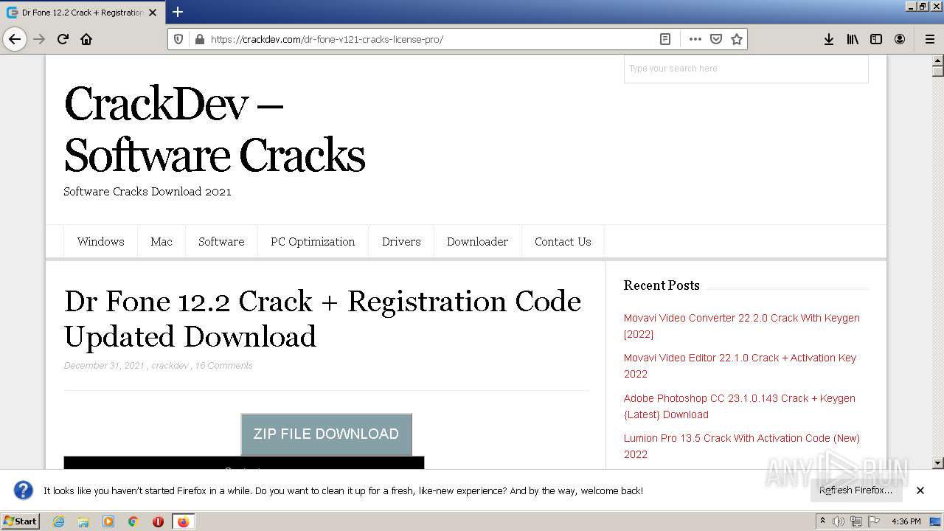The height and width of the screenshot is (531, 944).
Task: Go back to the previous page
Action: click(x=15, y=39)
